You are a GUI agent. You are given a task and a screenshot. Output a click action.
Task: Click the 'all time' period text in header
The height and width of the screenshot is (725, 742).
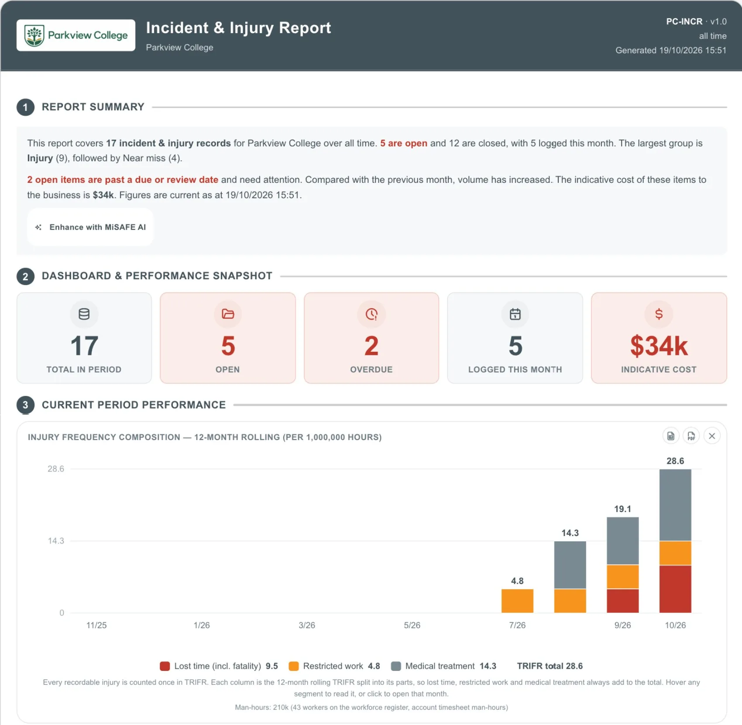[713, 36]
